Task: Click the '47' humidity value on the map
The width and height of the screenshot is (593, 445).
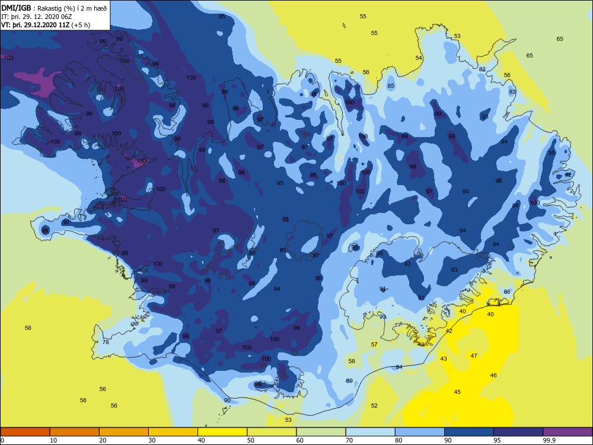Action: click(x=474, y=355)
